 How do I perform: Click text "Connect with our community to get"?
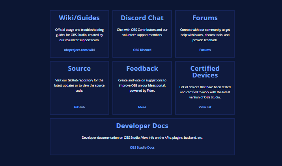(x=205, y=30)
